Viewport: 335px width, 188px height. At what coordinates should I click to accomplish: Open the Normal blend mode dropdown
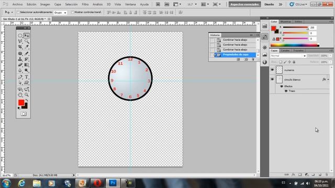[x=288, y=56]
